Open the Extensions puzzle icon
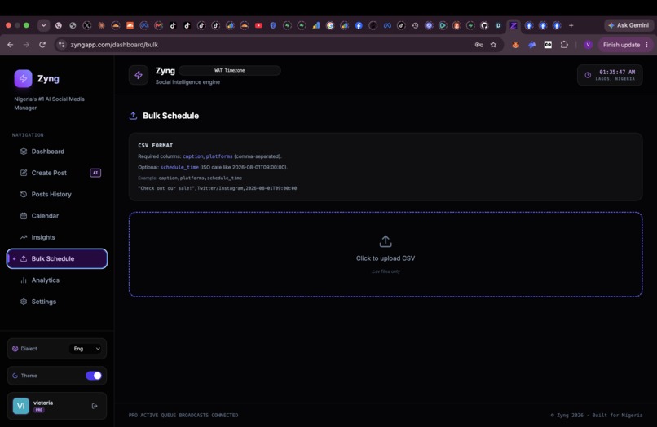The width and height of the screenshot is (657, 427). pyautogui.click(x=564, y=45)
